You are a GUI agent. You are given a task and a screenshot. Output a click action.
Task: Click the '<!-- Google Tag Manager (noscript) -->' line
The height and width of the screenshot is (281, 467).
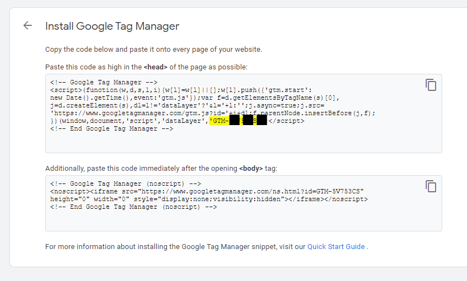pos(125,183)
